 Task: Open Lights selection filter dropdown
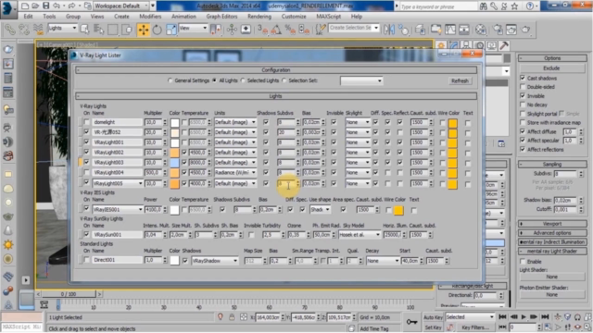tap(62, 29)
